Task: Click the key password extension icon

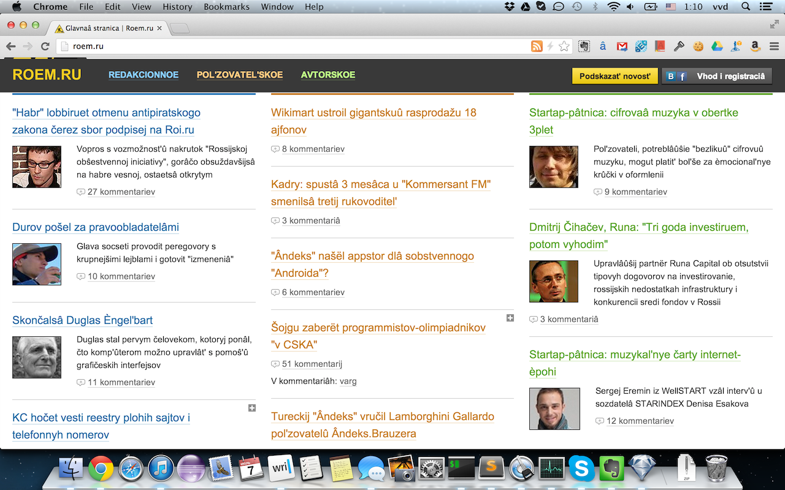Action: [x=679, y=46]
